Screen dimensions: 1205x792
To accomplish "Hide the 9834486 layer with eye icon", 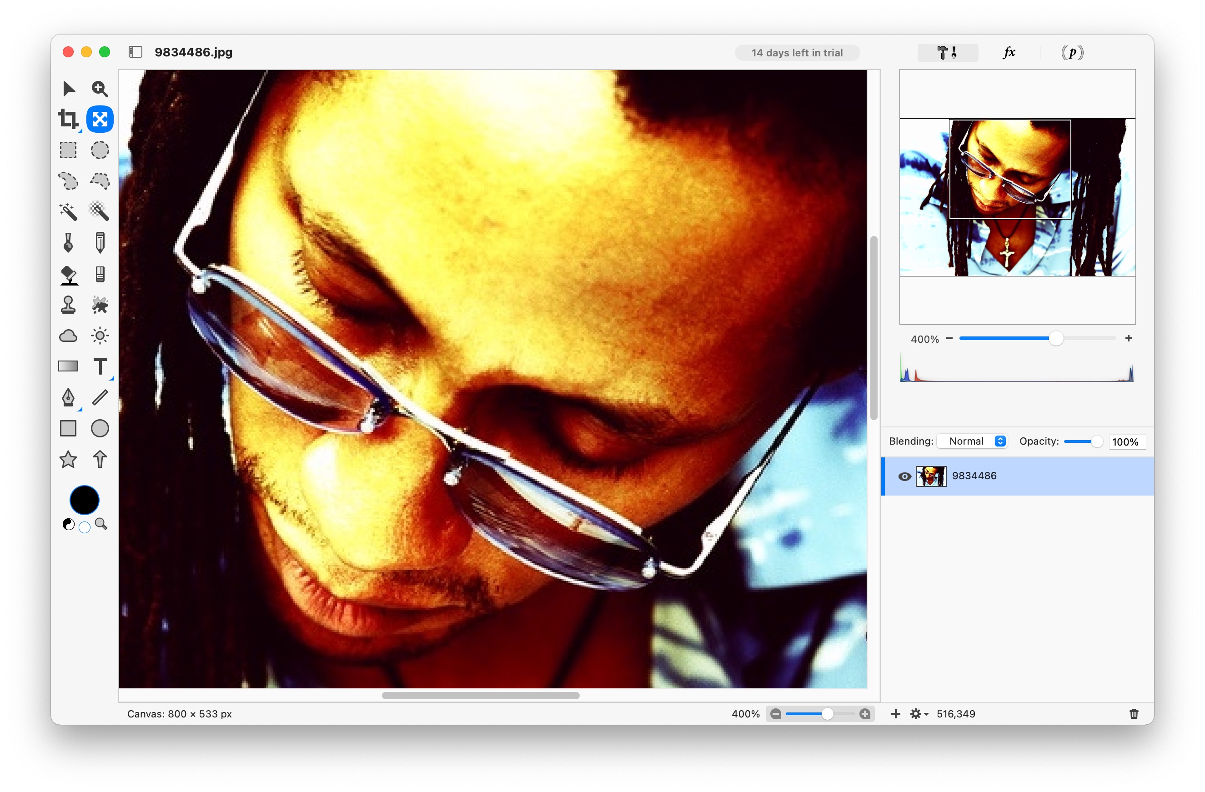I will [904, 476].
